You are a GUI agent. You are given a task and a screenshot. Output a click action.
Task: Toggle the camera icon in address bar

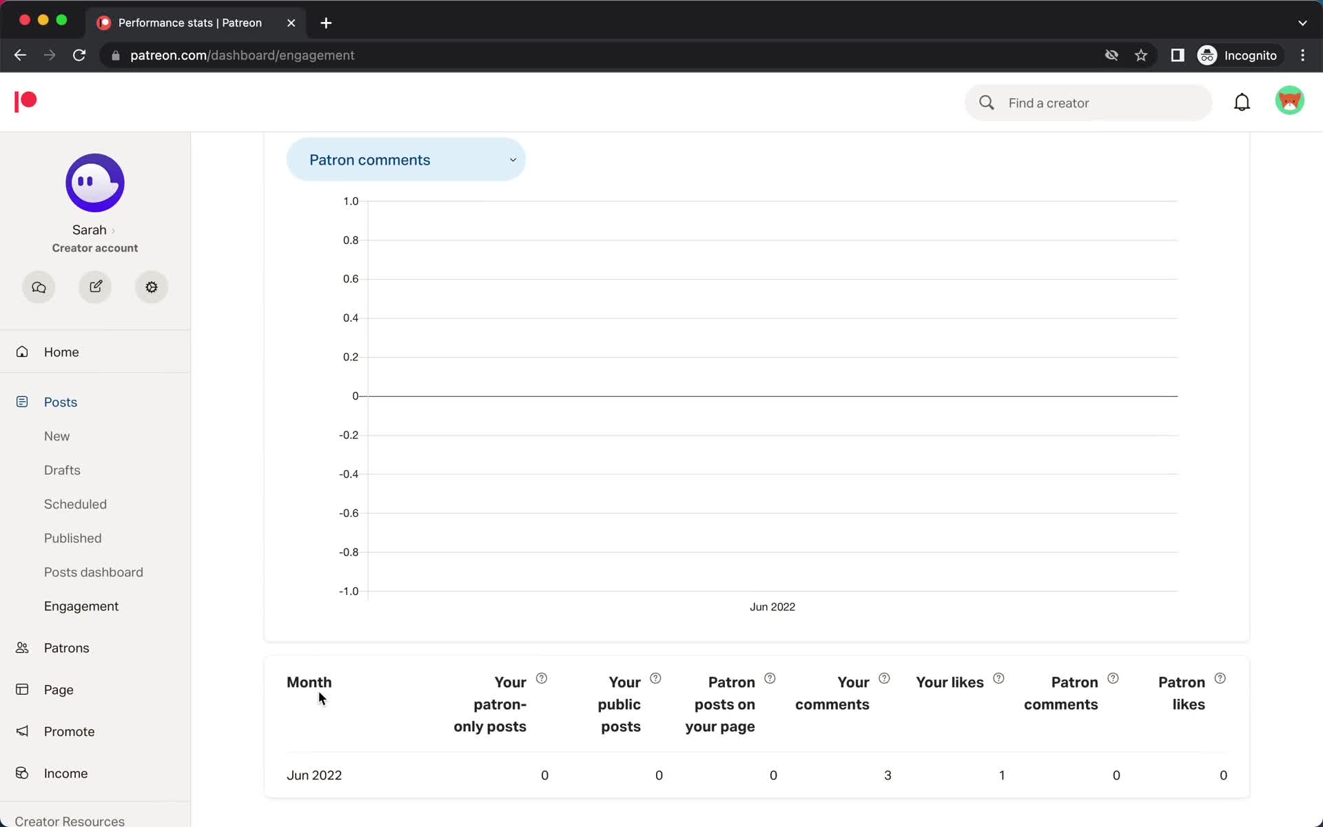1109,55
